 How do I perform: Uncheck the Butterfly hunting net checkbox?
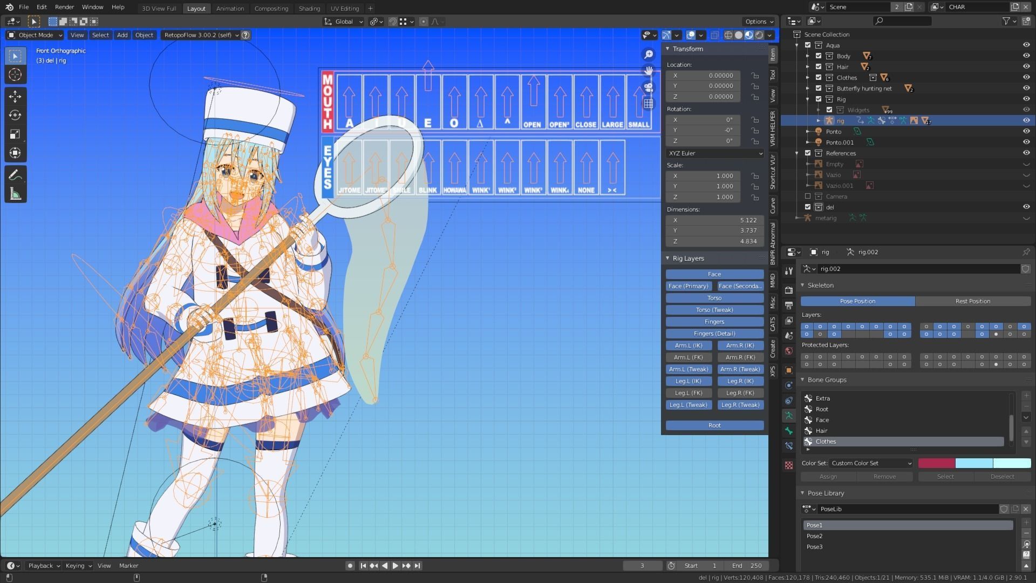[819, 89]
